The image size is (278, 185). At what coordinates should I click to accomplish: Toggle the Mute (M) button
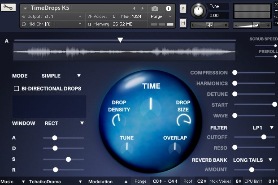pyautogui.click(x=183, y=23)
